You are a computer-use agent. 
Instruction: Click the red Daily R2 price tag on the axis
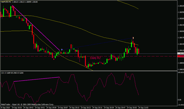click(x=181, y=56)
